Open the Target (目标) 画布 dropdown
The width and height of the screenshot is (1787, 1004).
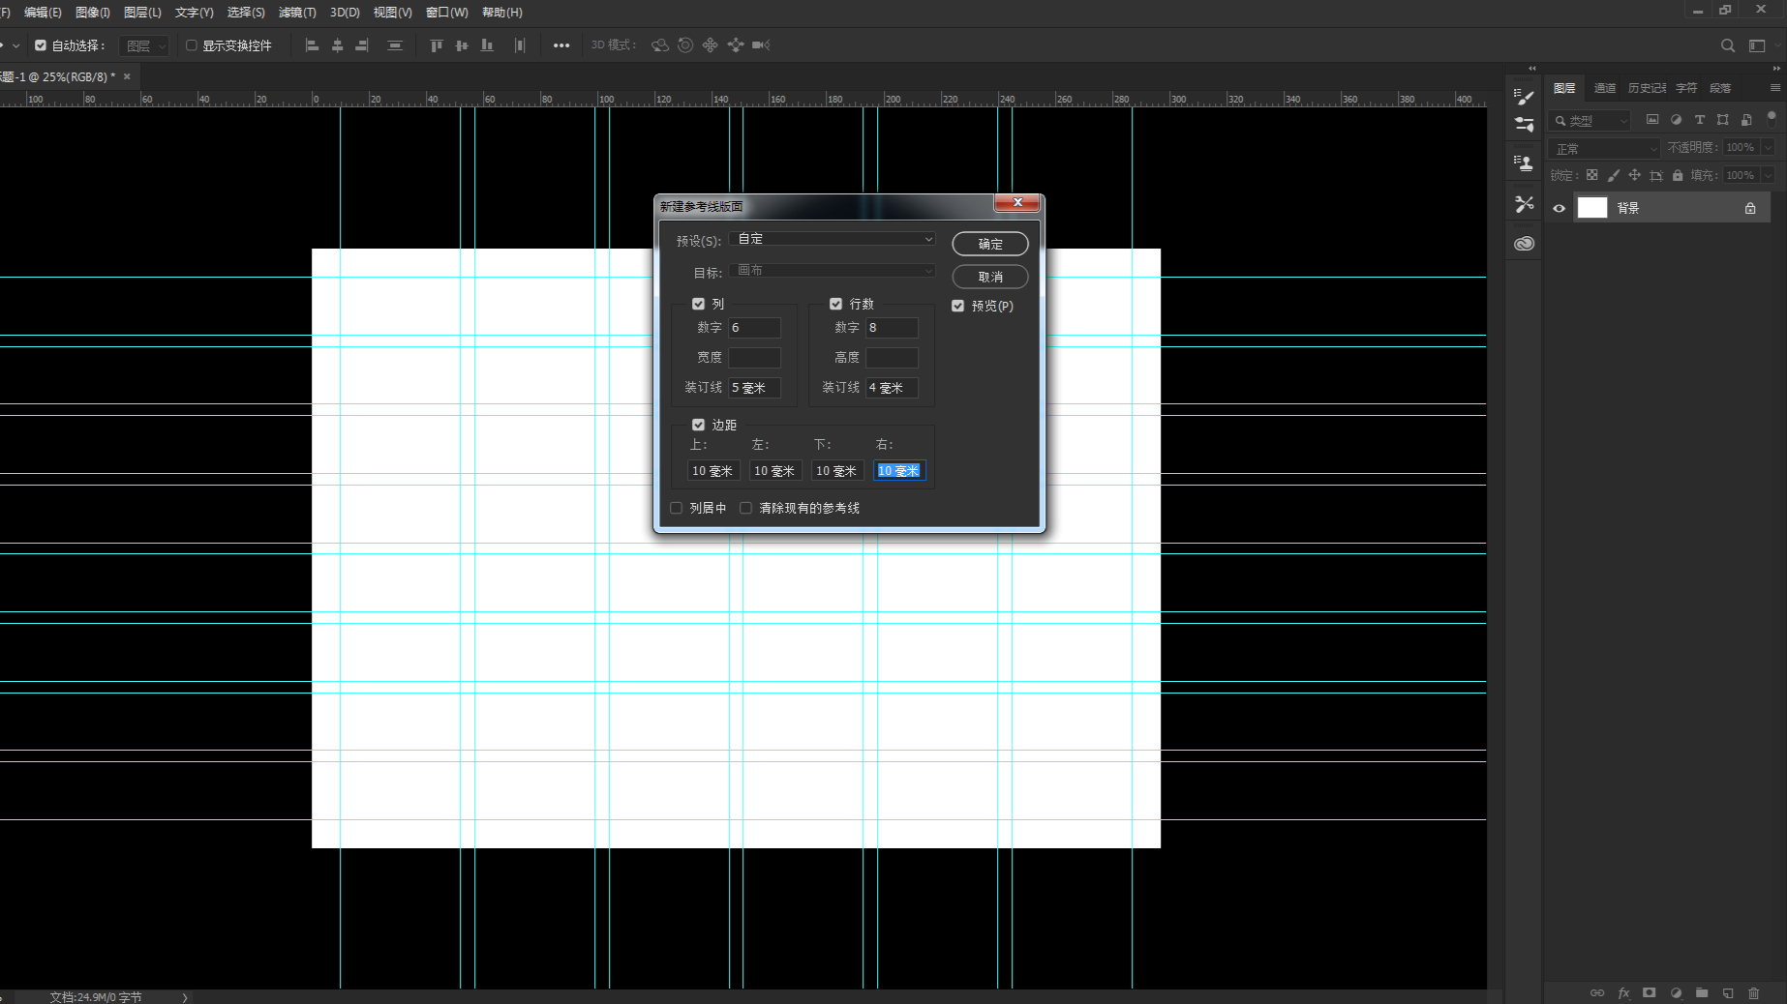[x=833, y=271]
